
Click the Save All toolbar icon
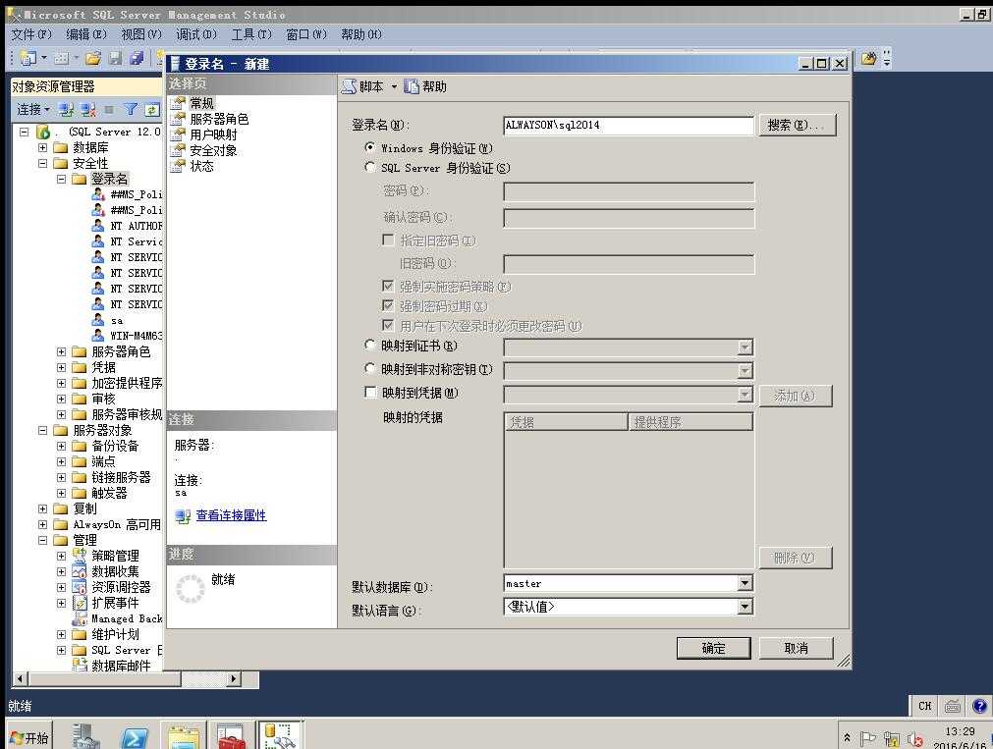click(x=137, y=59)
